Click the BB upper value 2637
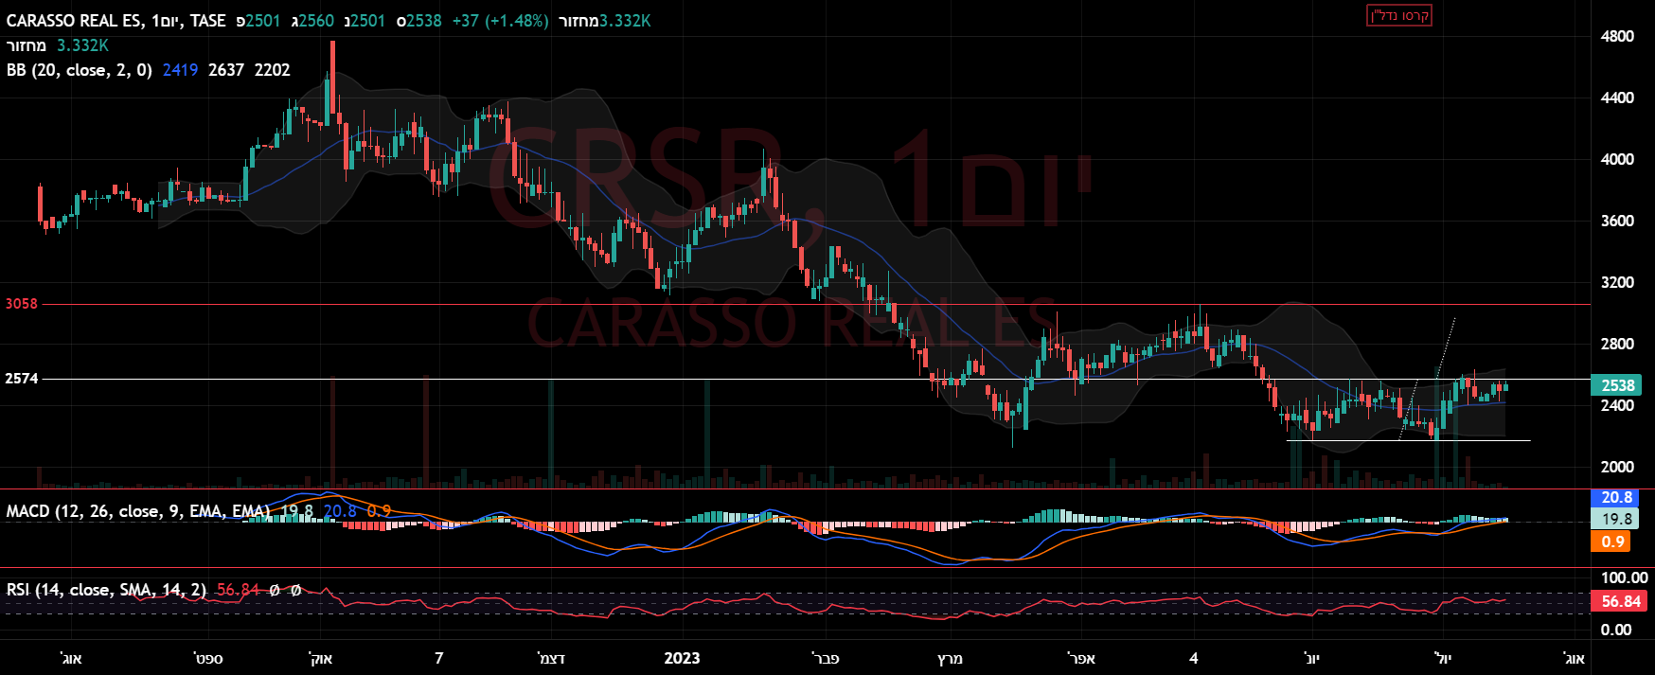The image size is (1655, 675). coord(226,70)
